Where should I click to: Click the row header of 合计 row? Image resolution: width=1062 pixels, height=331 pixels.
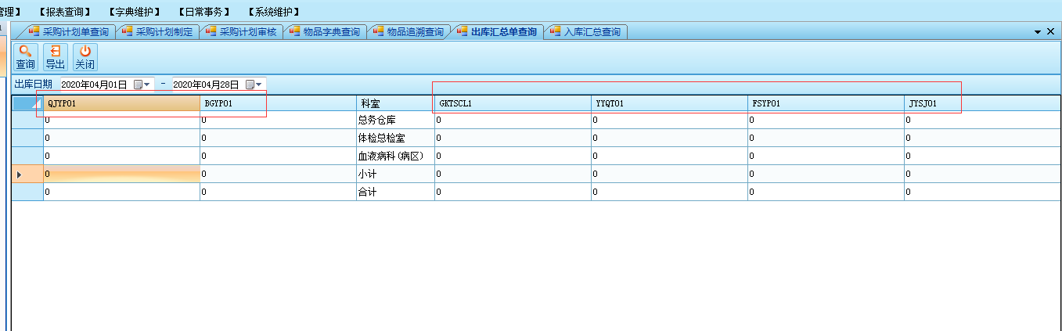(x=27, y=192)
